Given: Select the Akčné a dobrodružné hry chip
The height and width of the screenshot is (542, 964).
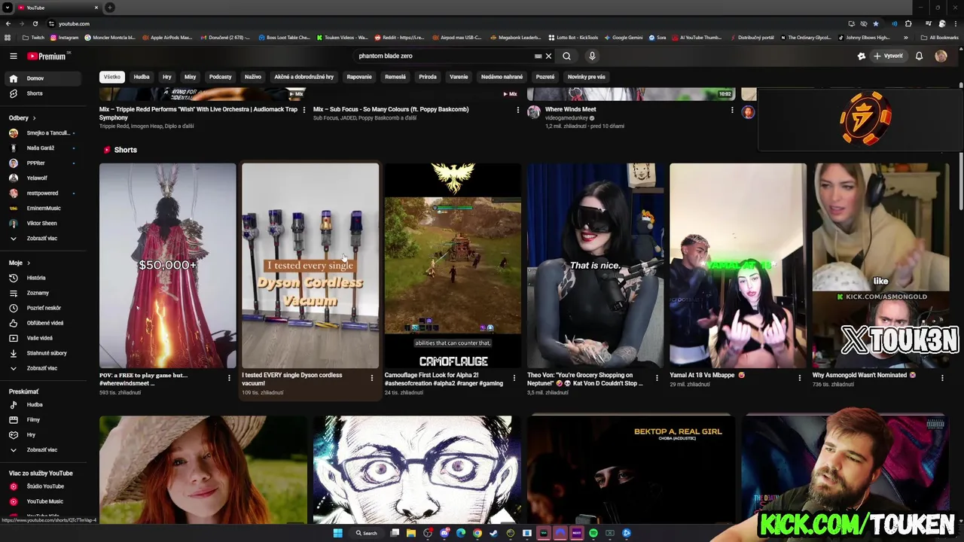Looking at the screenshot, I should pos(304,77).
